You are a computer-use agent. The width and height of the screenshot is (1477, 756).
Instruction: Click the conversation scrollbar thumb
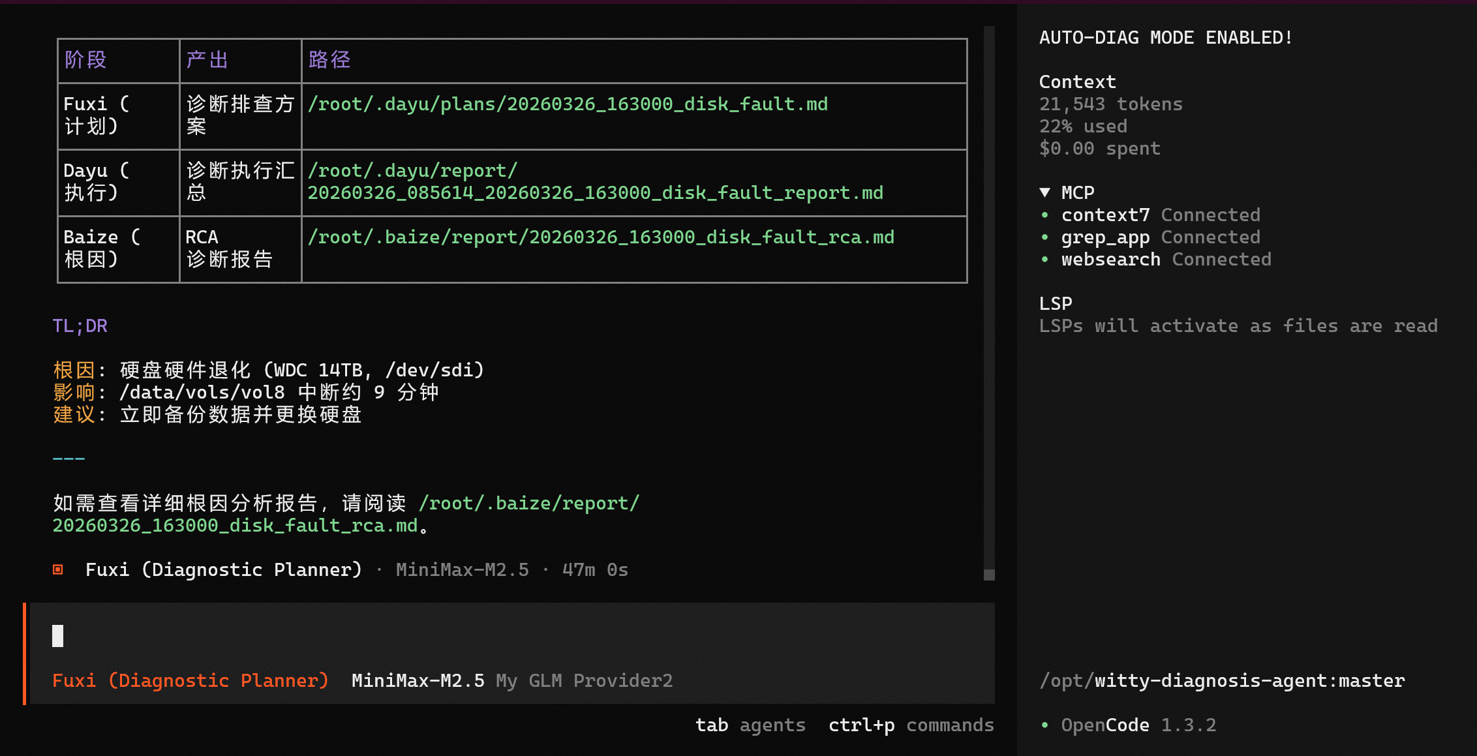click(989, 574)
